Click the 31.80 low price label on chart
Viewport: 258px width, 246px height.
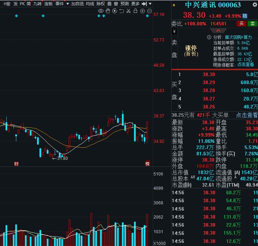62,158
